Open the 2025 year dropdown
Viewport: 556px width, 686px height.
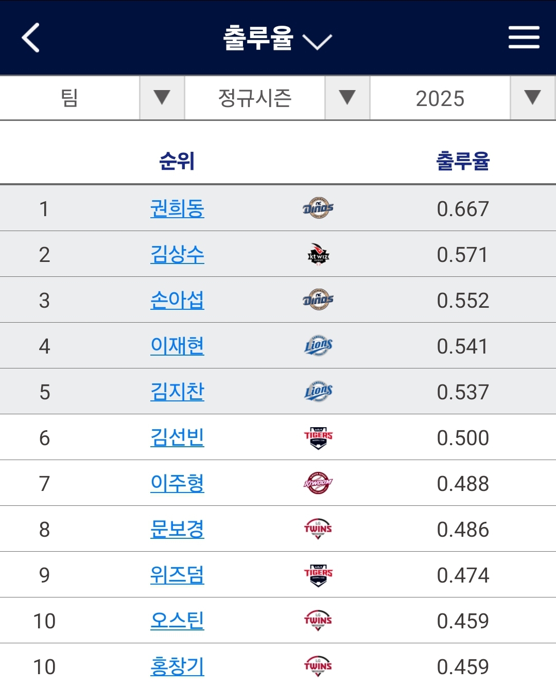pyautogui.click(x=463, y=98)
